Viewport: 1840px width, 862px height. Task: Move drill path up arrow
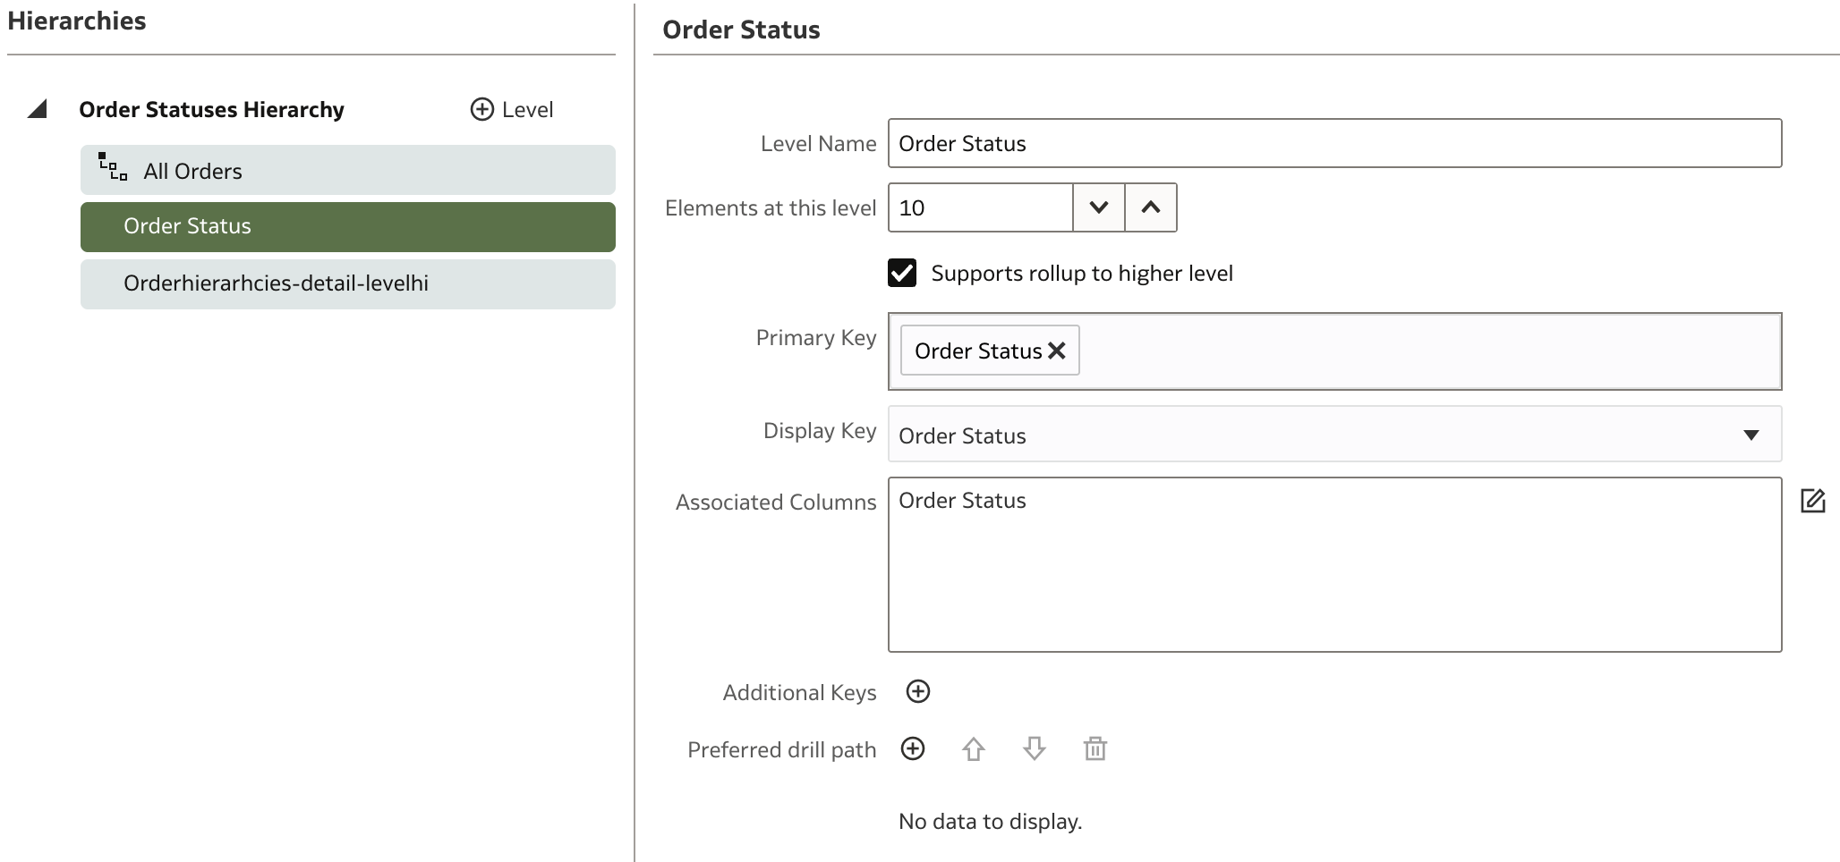coord(974,748)
